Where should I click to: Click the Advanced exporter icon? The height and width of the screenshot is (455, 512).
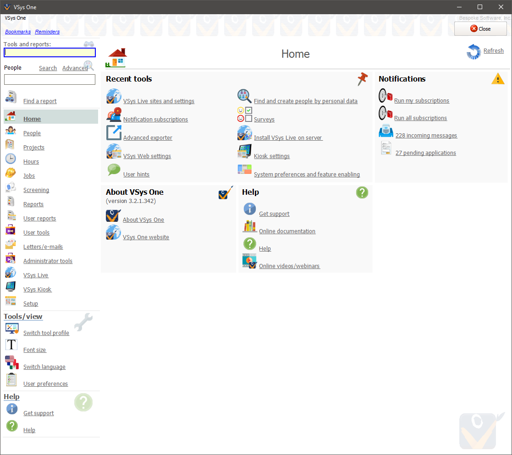(114, 132)
